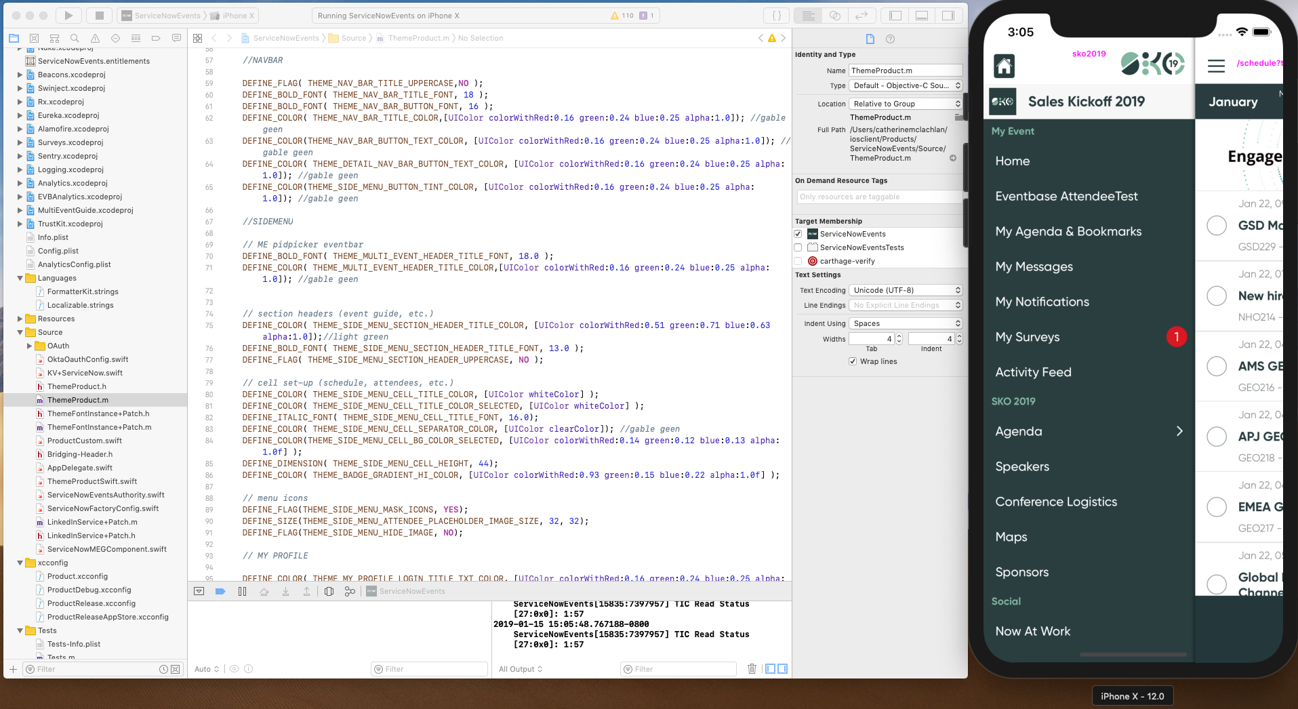Click the step into debug button
The height and width of the screenshot is (709, 1298).
pyautogui.click(x=285, y=591)
